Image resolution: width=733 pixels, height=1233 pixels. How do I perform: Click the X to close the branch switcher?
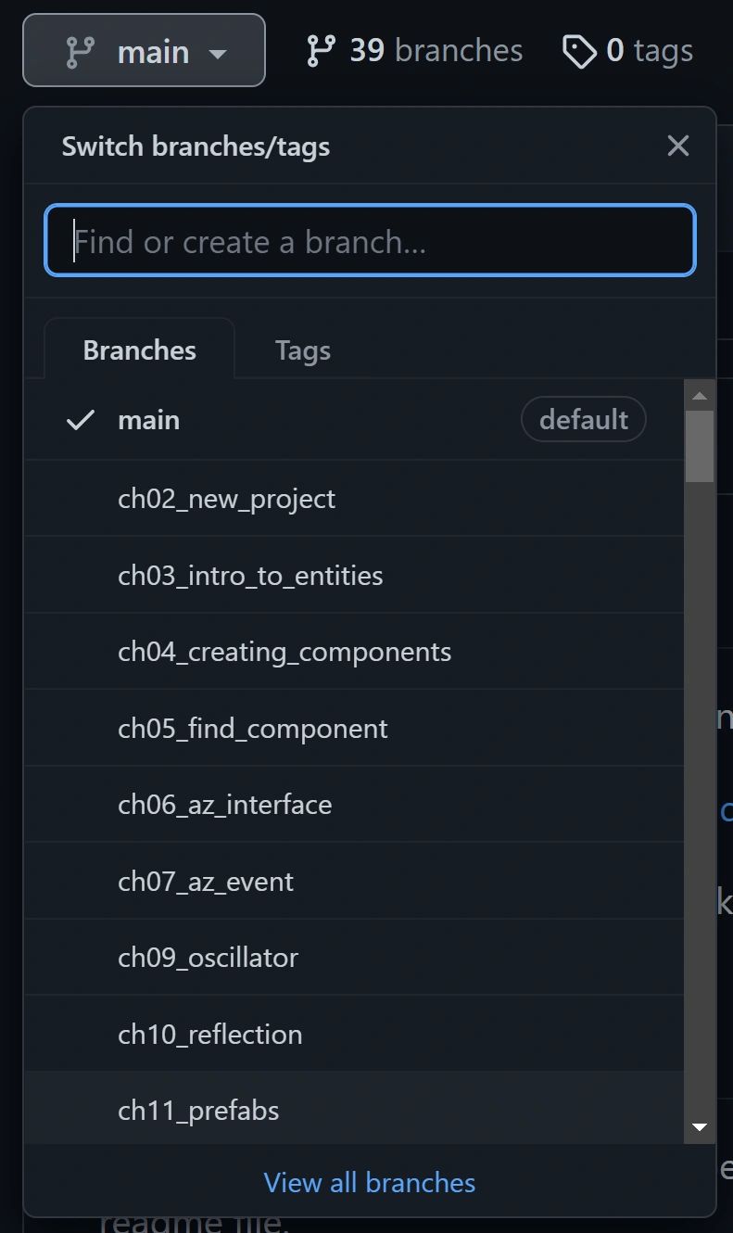(677, 146)
